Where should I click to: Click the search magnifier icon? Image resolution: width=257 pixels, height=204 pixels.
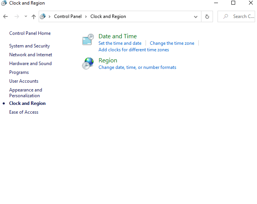[226, 16]
